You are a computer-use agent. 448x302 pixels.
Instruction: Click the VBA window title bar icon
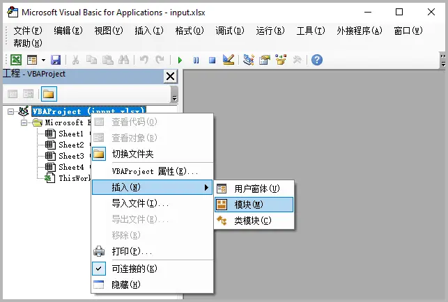(13, 12)
